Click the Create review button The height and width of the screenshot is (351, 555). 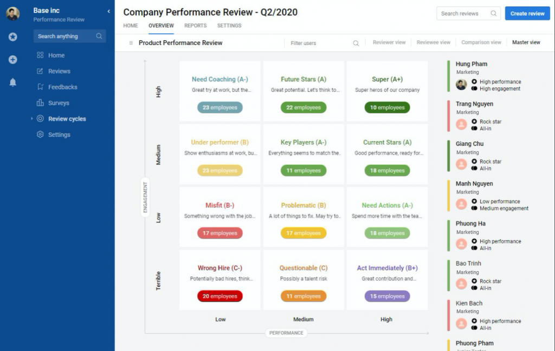click(527, 14)
